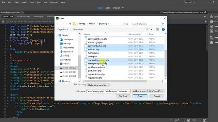Switch to Code view
This screenshot has width=218, height=122.
pyautogui.click(x=100, y=8)
